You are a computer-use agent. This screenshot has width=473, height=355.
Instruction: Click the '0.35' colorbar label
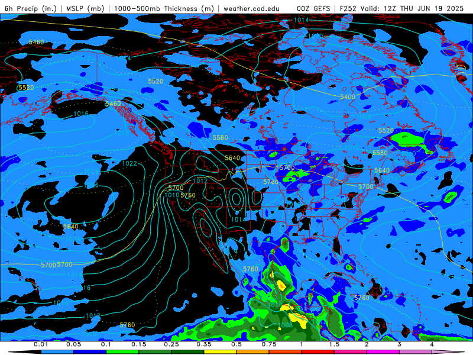pos(204,344)
